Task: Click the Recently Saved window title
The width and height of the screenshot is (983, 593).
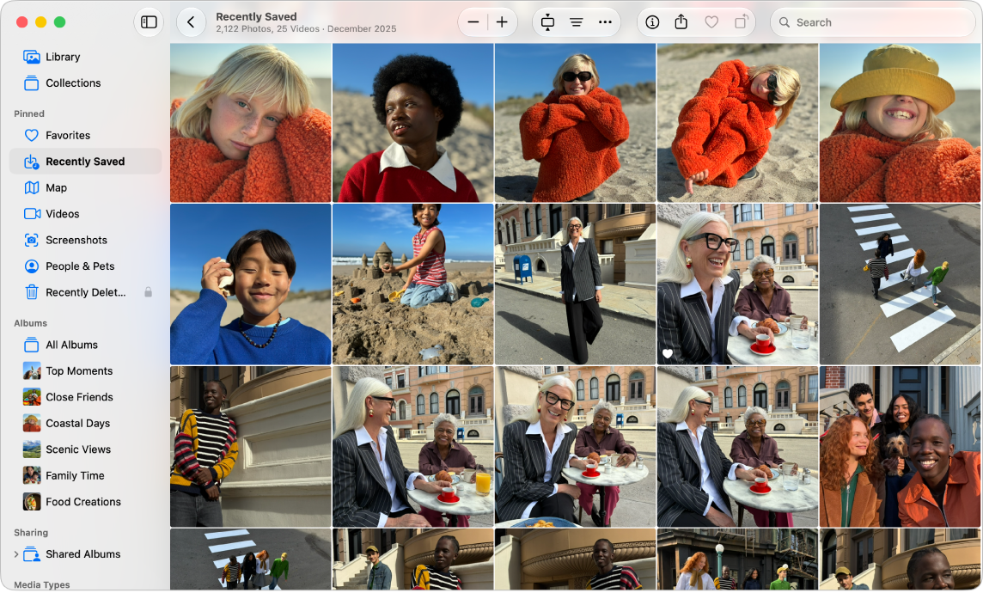Action: tap(256, 17)
